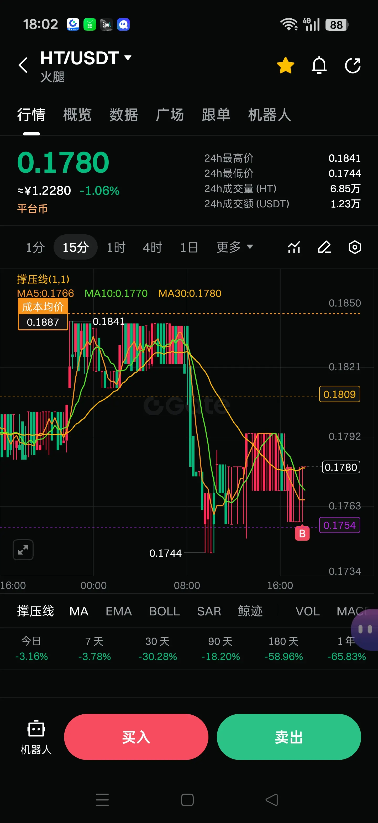The image size is (378, 823).
Task: Tap the MA30:0.1780 legend
Action: click(190, 293)
